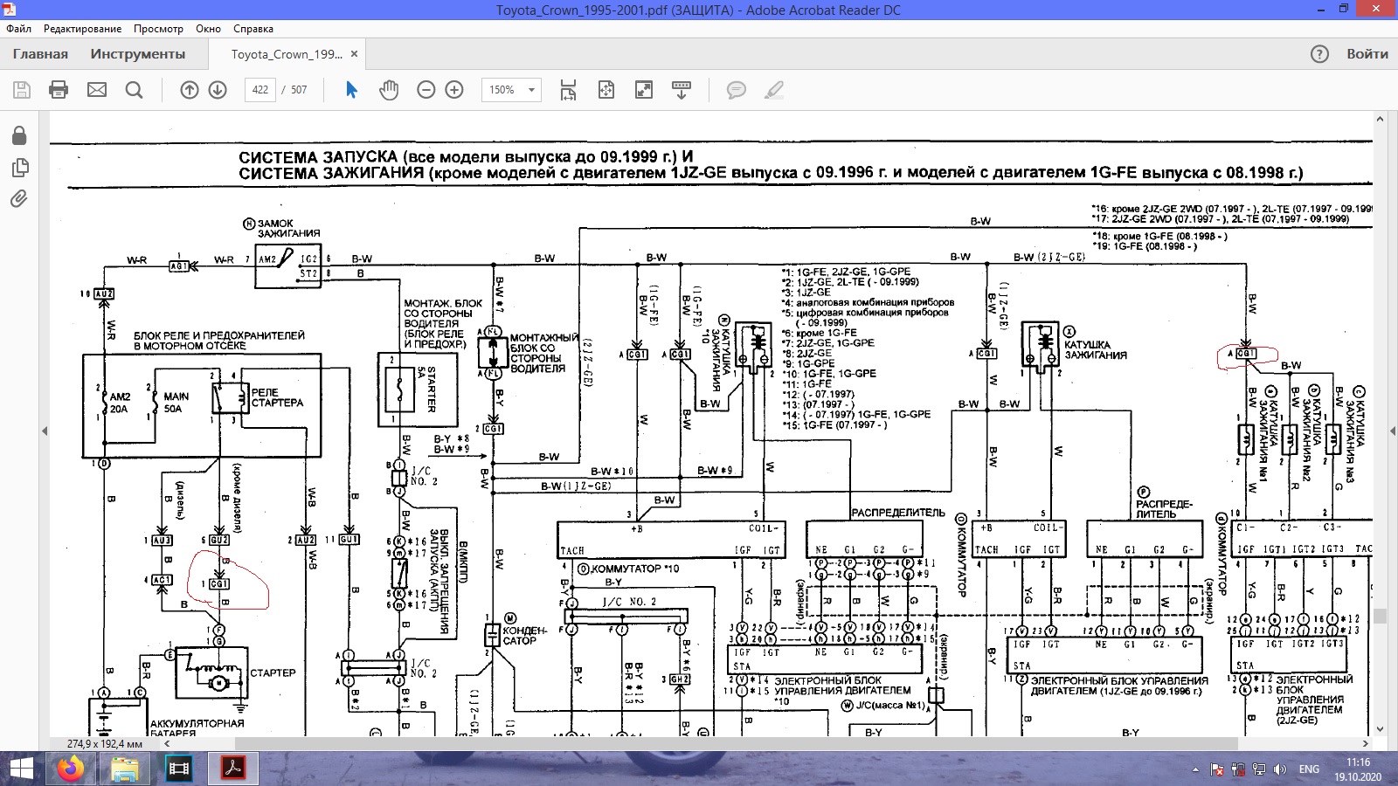Fit one full page icon
This screenshot has height=786, width=1398.
click(x=606, y=89)
